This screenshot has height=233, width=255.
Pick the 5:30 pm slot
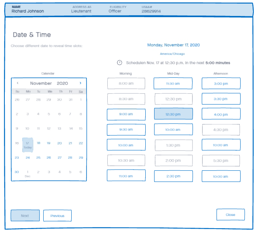point(221,160)
